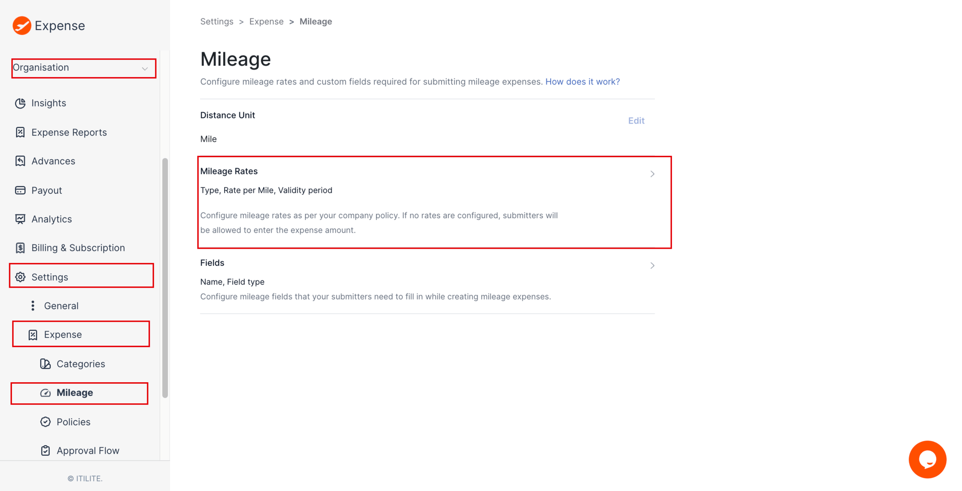962x491 pixels.
Task: Select Mileage in the settings submenu
Action: [x=75, y=393]
